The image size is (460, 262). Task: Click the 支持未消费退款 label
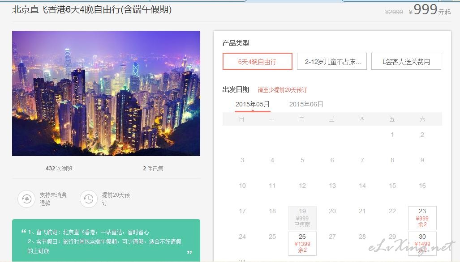pos(53,199)
